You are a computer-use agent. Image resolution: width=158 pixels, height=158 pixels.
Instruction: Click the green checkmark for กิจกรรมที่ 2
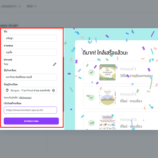coord(91,97)
